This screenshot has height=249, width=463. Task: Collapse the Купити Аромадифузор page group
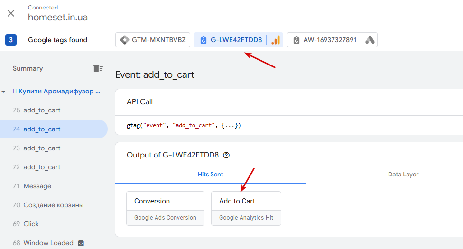point(3,92)
